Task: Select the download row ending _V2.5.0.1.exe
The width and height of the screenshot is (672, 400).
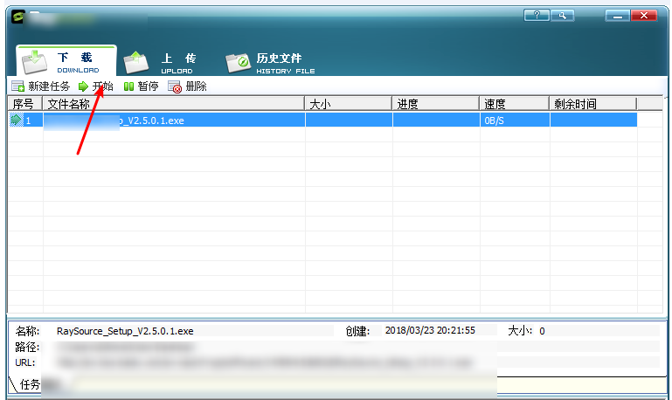Action: click(322, 121)
